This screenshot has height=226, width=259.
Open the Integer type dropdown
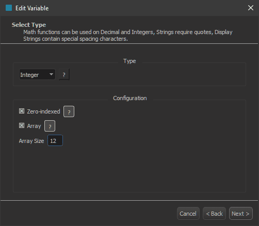click(37, 74)
